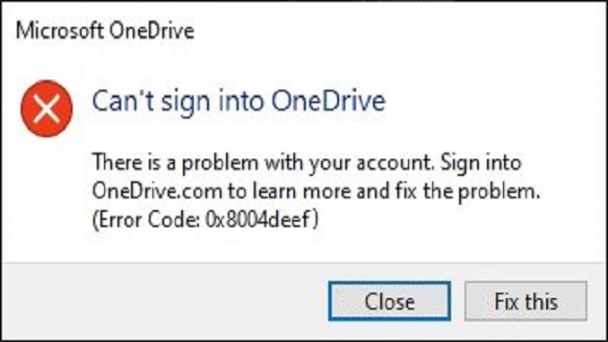Click the phrase fix the problem

coord(467,191)
